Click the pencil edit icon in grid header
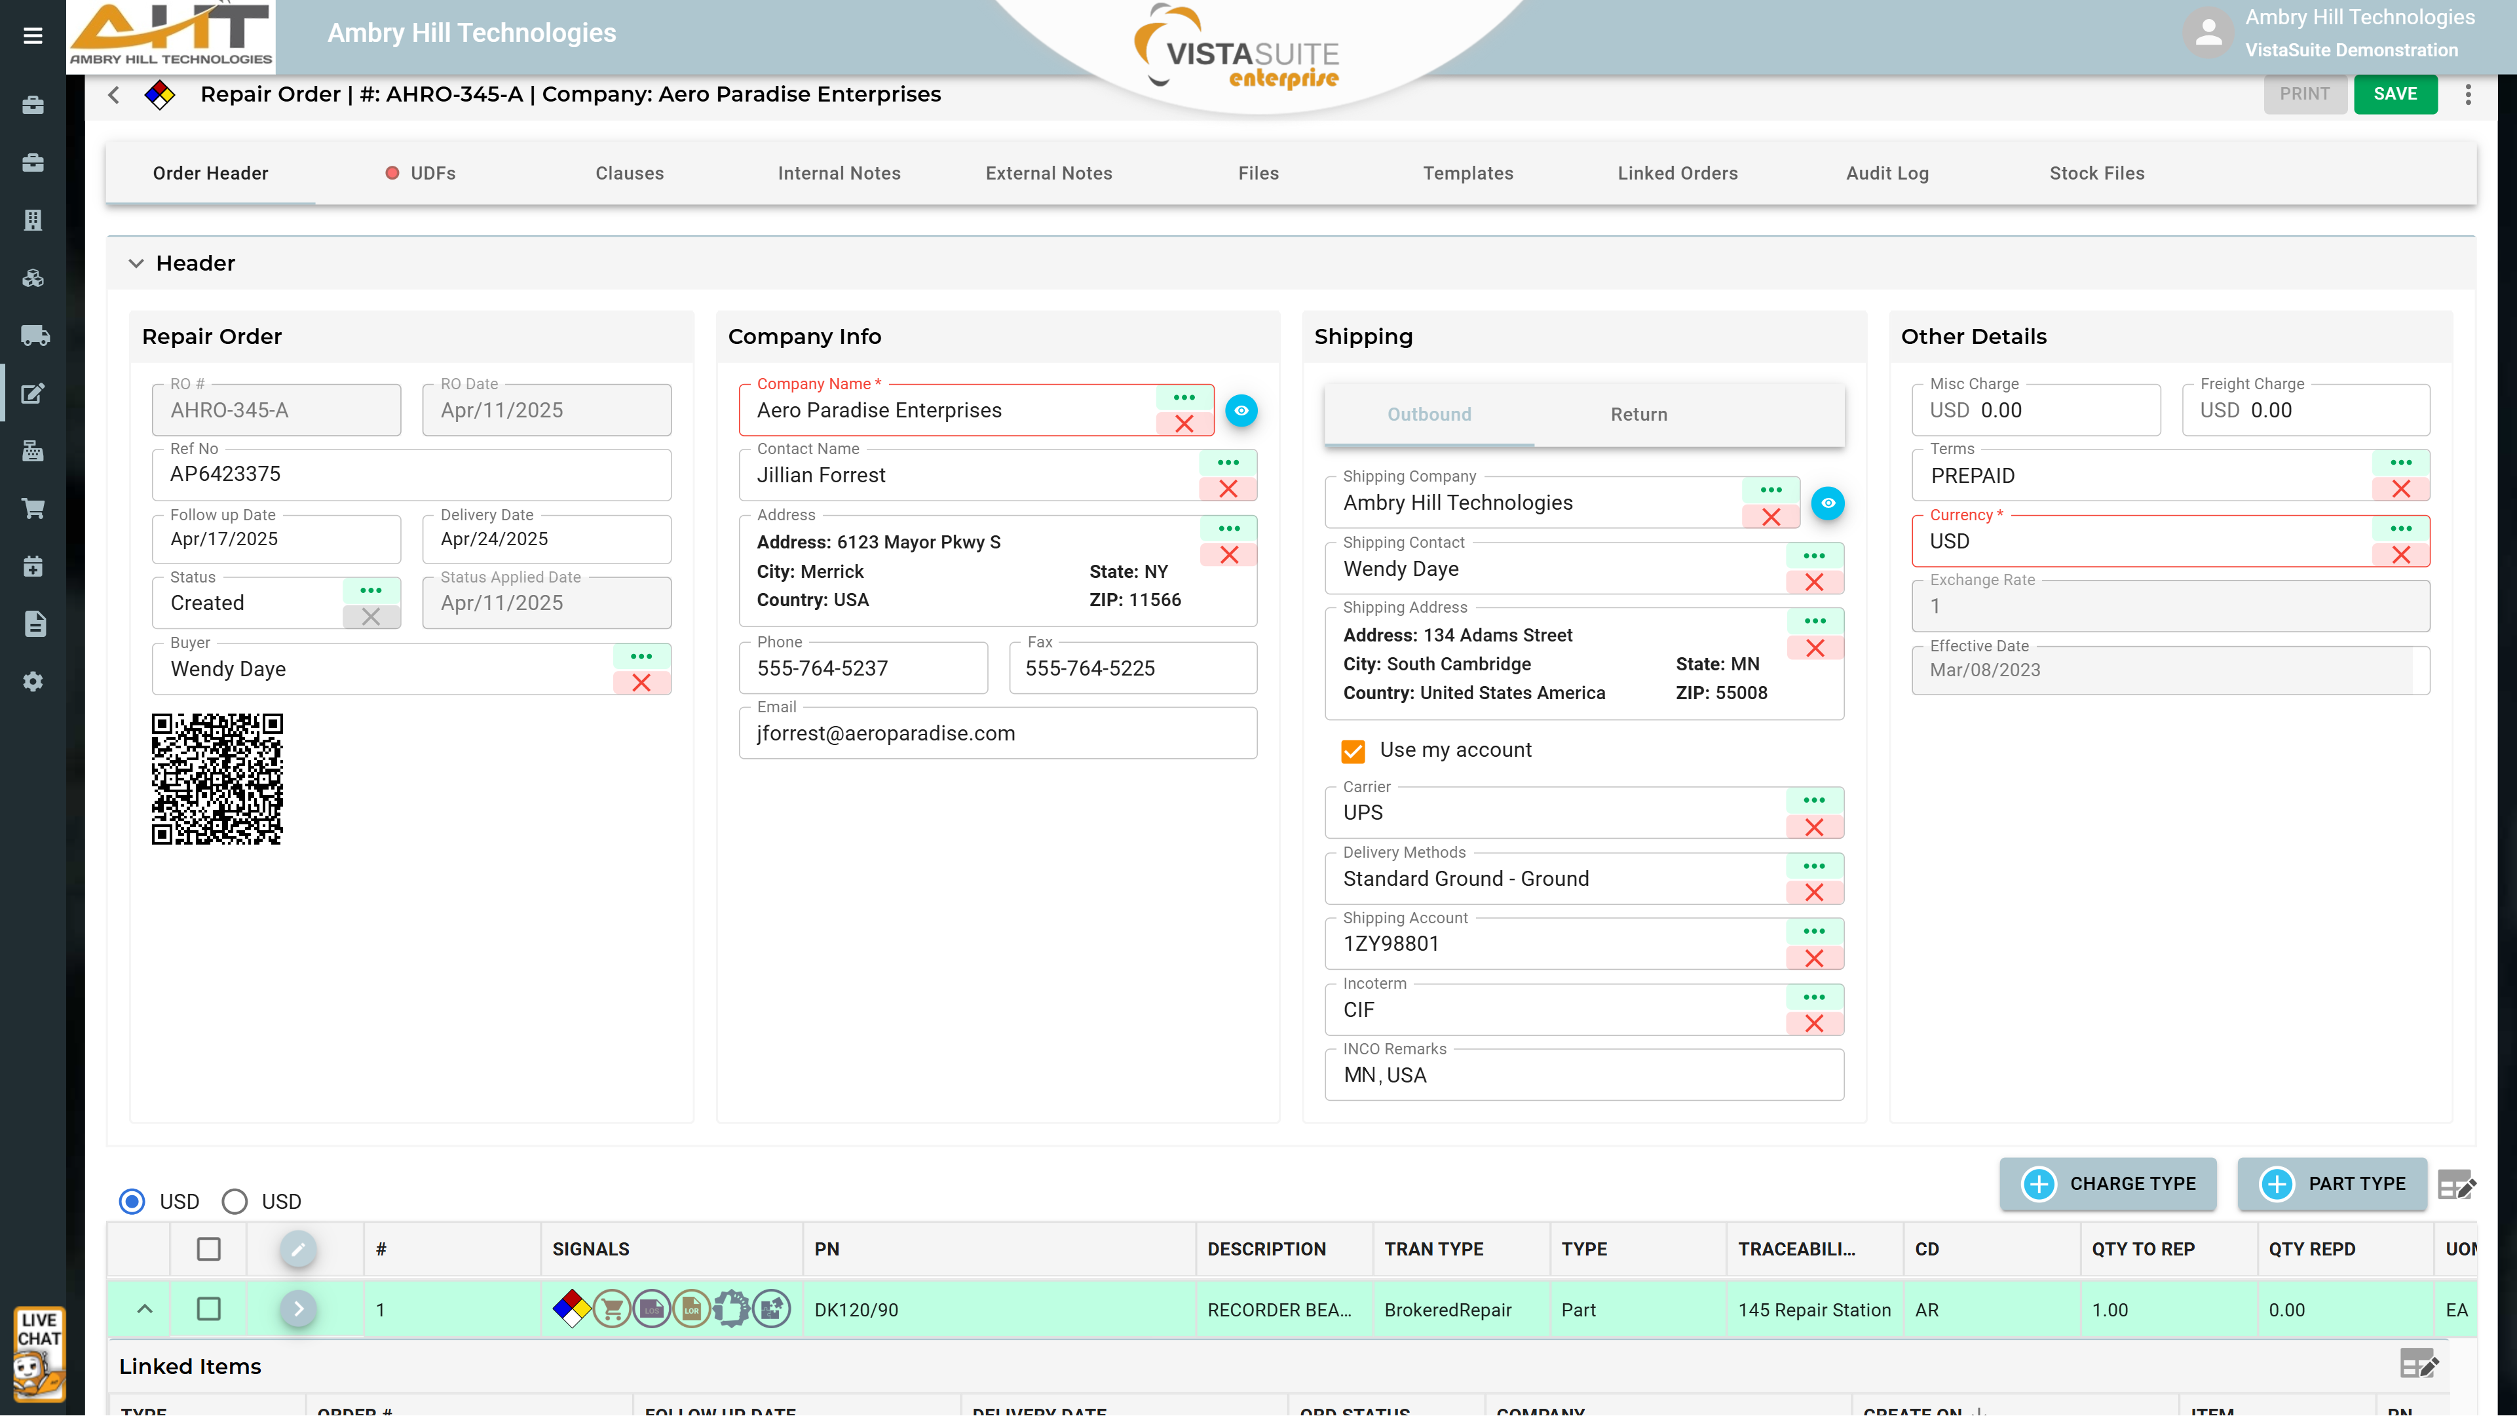The image size is (2517, 1416). [298, 1249]
